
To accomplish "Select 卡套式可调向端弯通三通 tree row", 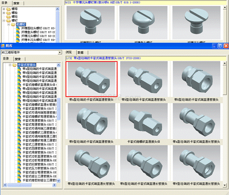I will click(x=39, y=136).
